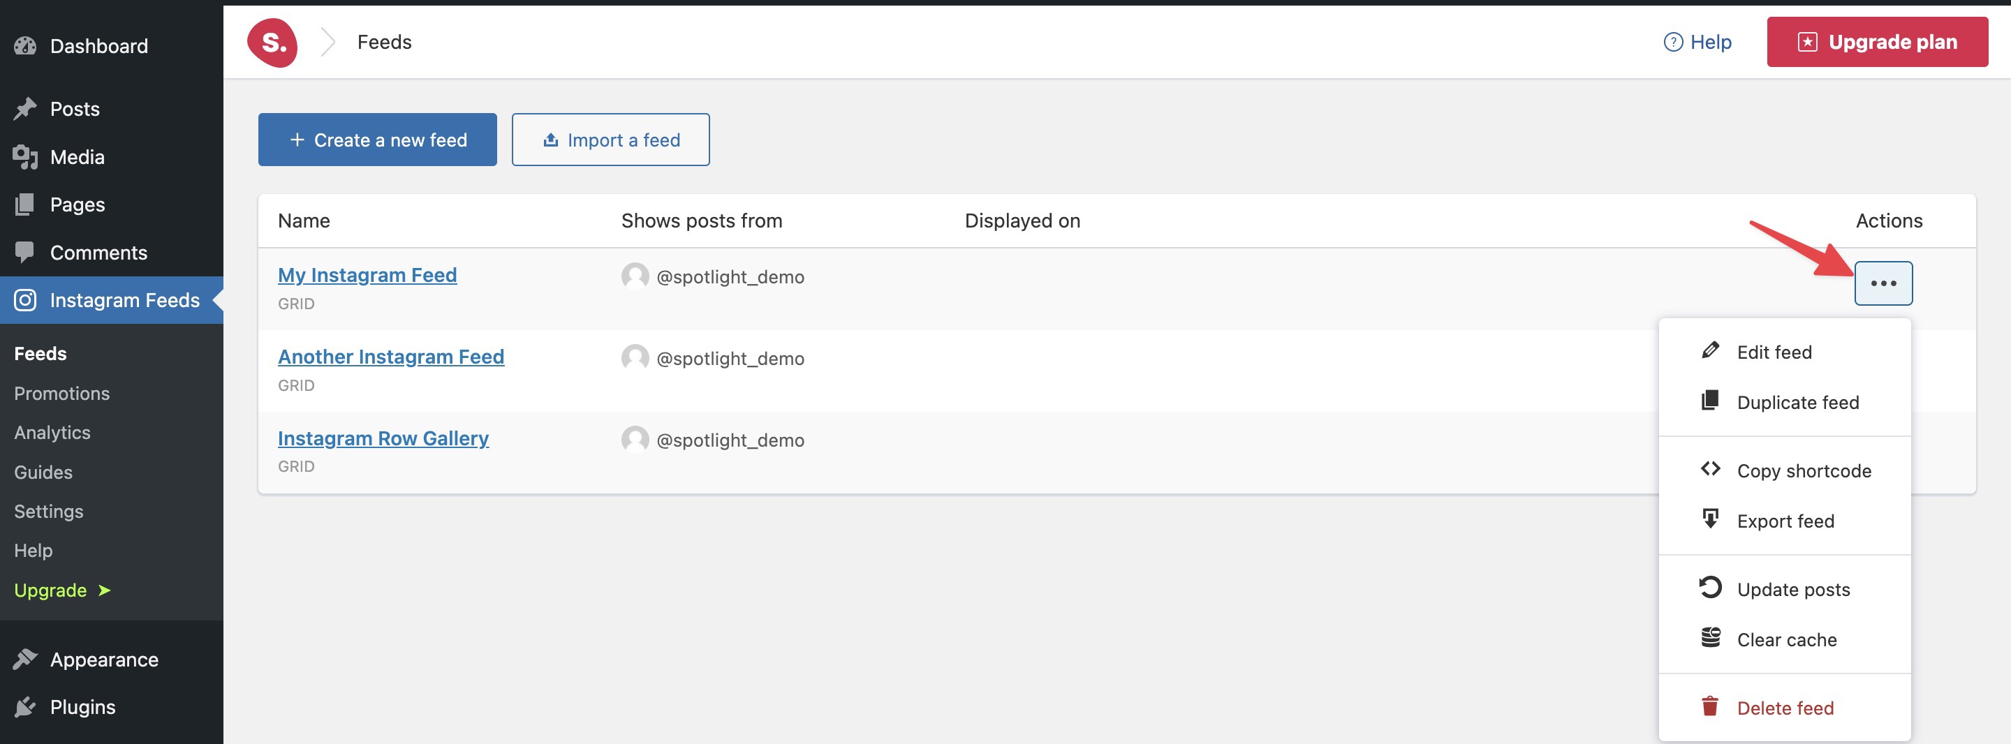The height and width of the screenshot is (744, 2011).
Task: Click the Help question mark icon
Action: click(1673, 42)
